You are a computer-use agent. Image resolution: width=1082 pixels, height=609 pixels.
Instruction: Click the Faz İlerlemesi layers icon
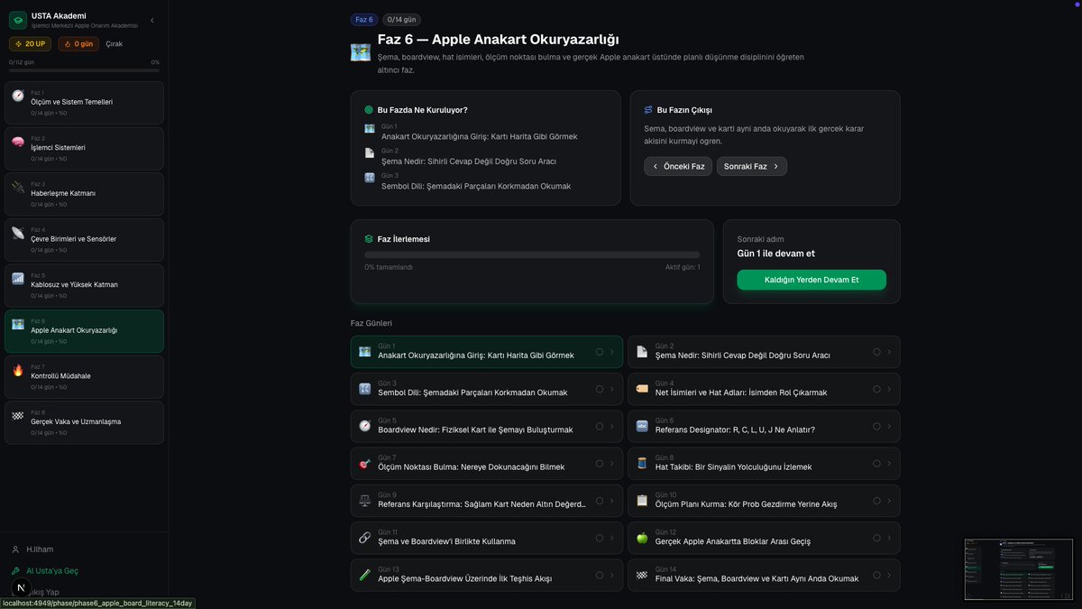click(x=369, y=239)
